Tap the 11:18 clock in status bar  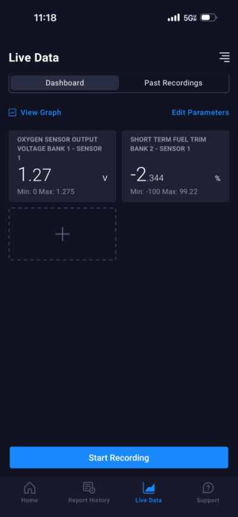click(x=45, y=18)
